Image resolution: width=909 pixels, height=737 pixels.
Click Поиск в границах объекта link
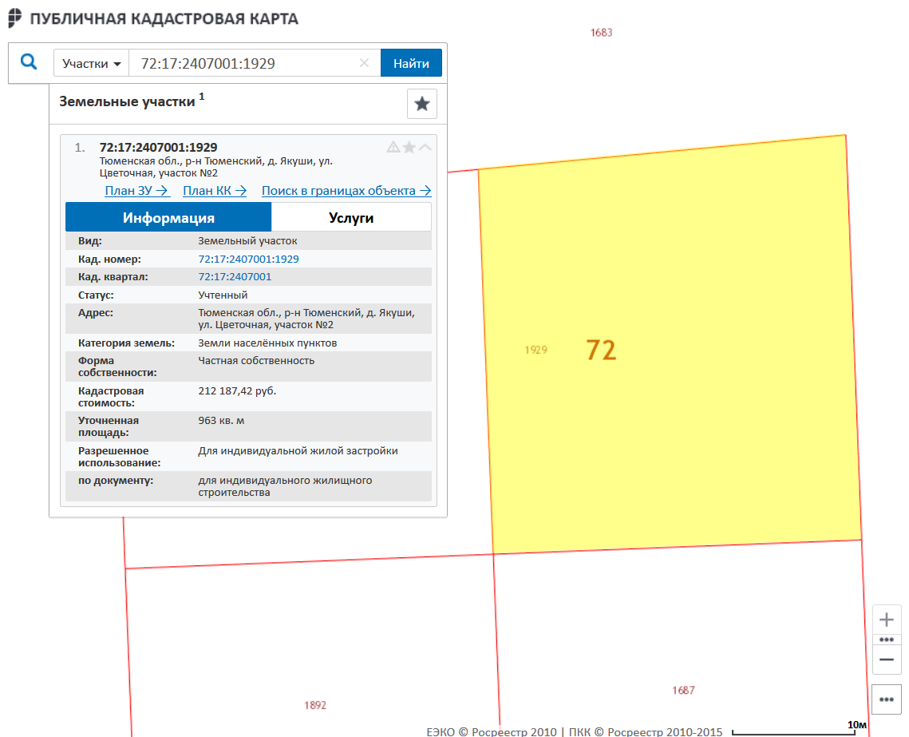coord(346,190)
